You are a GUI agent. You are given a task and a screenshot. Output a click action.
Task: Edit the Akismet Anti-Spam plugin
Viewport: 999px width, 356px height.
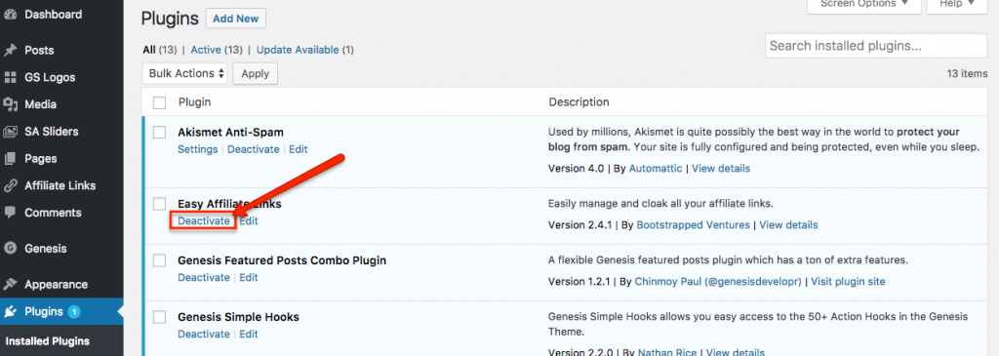coord(299,149)
